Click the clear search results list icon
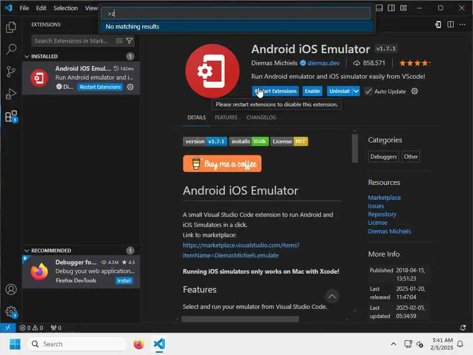Screen dimensions: 473x355 (119, 41)
